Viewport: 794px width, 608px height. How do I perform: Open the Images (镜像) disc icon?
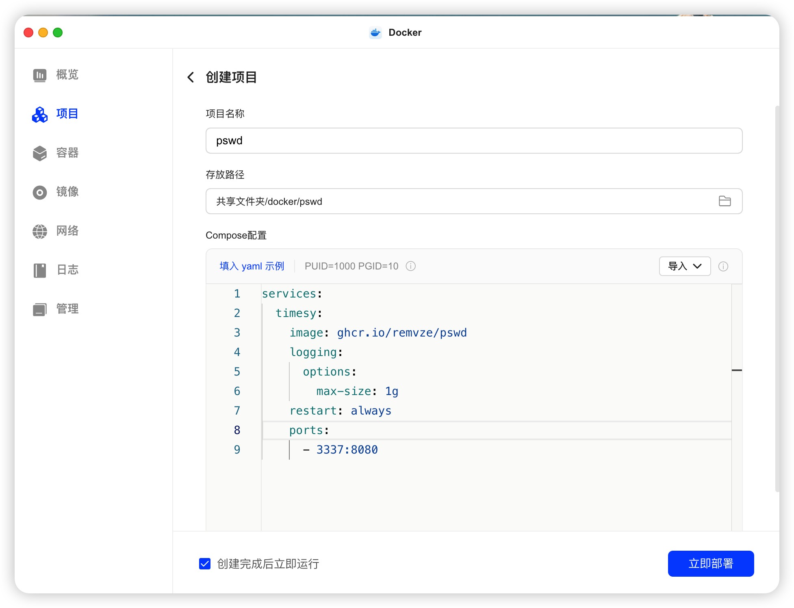[39, 192]
